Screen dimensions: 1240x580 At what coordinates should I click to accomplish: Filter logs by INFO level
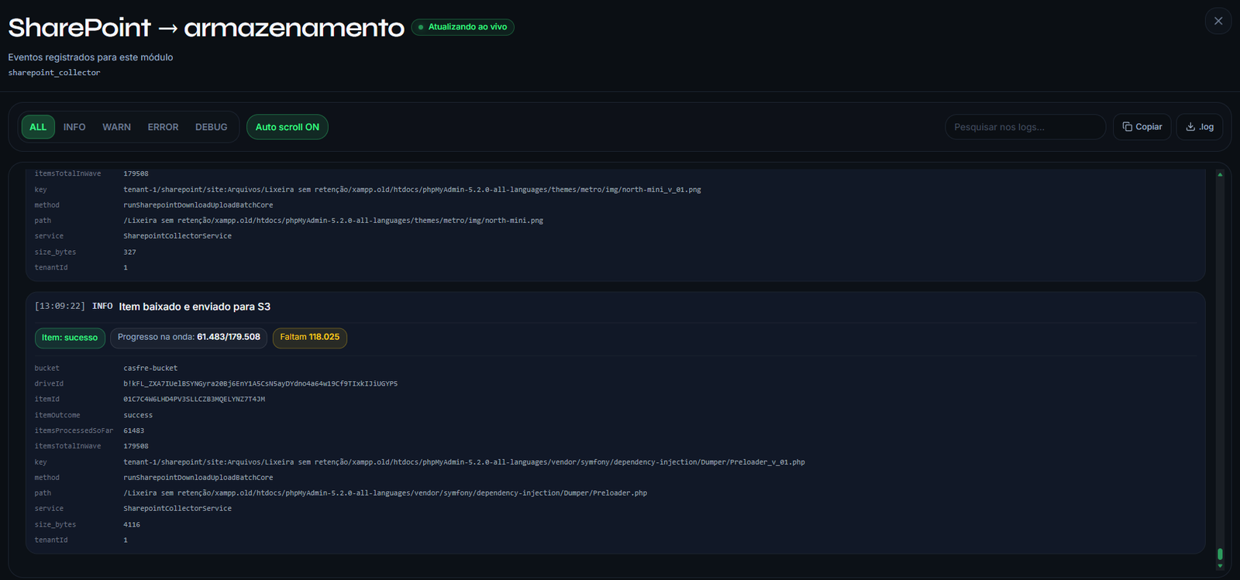coord(74,127)
